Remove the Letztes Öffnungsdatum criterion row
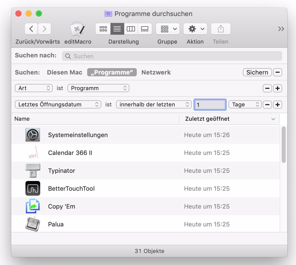 coord(267,105)
